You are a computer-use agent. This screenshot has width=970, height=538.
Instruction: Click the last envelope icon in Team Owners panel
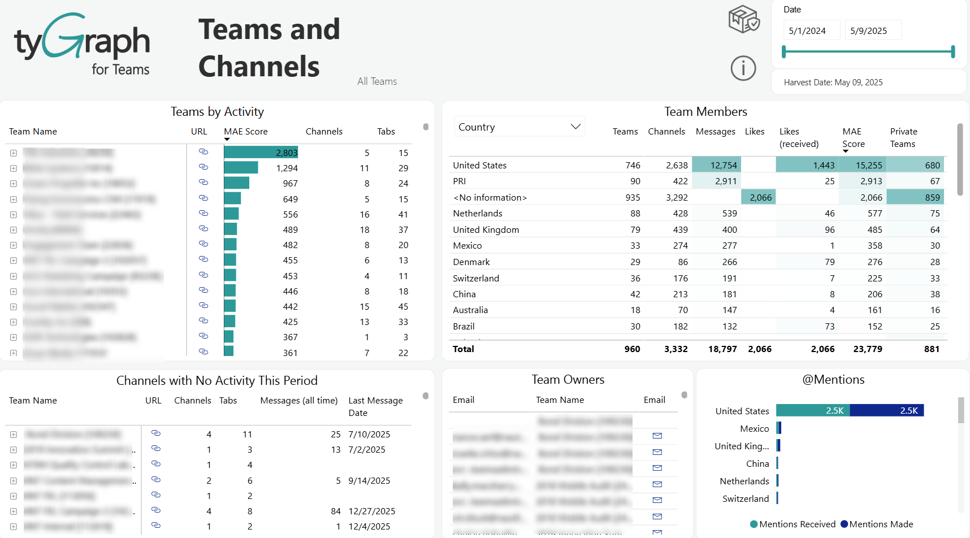pyautogui.click(x=657, y=532)
